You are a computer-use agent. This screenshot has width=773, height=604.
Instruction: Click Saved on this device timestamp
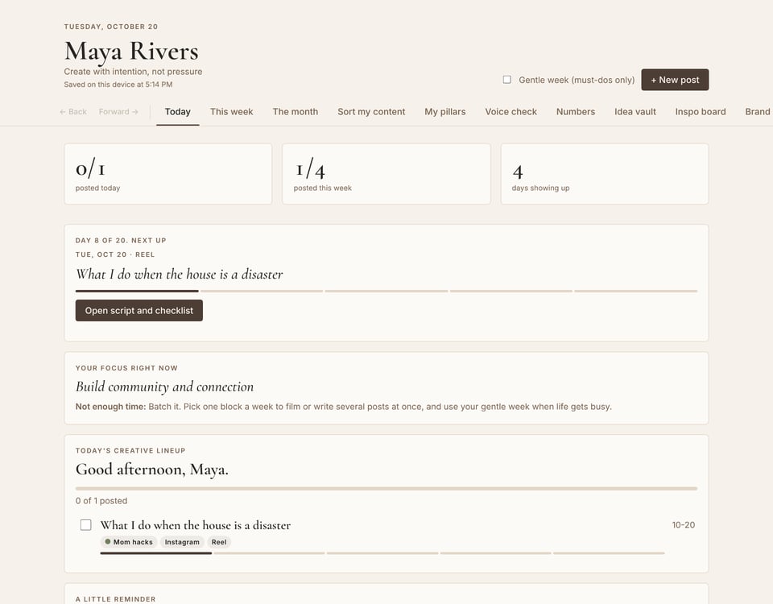tap(118, 85)
